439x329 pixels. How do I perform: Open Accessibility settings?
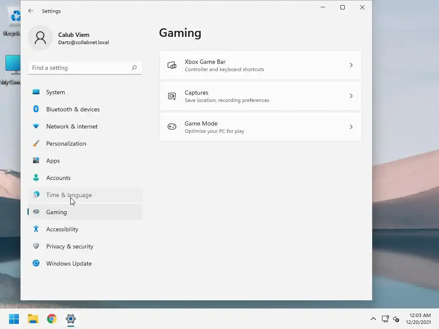point(85,229)
